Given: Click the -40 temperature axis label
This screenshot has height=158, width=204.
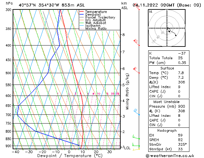Looking at the screenshot, I should point(16,152).
